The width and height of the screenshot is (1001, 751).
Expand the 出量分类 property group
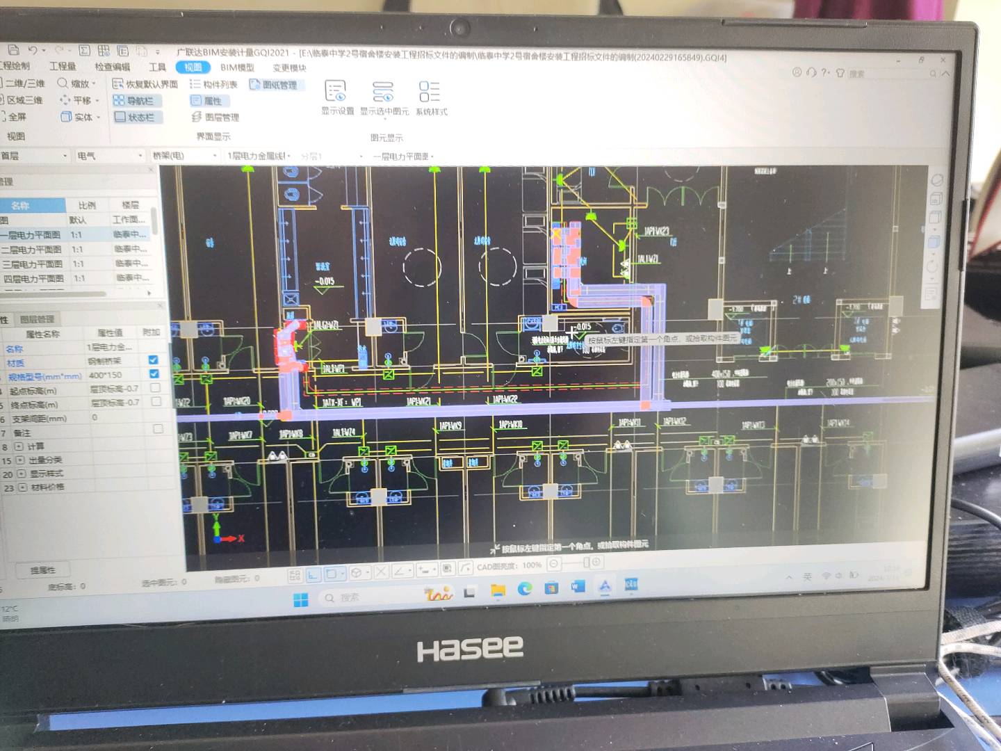tap(20, 460)
